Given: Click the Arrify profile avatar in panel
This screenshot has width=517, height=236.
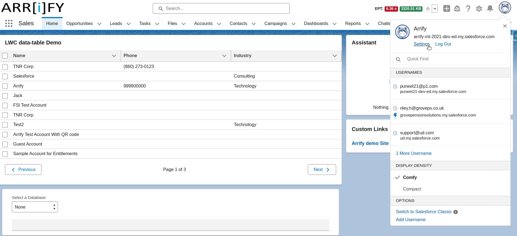Looking at the screenshot, I should point(402,32).
